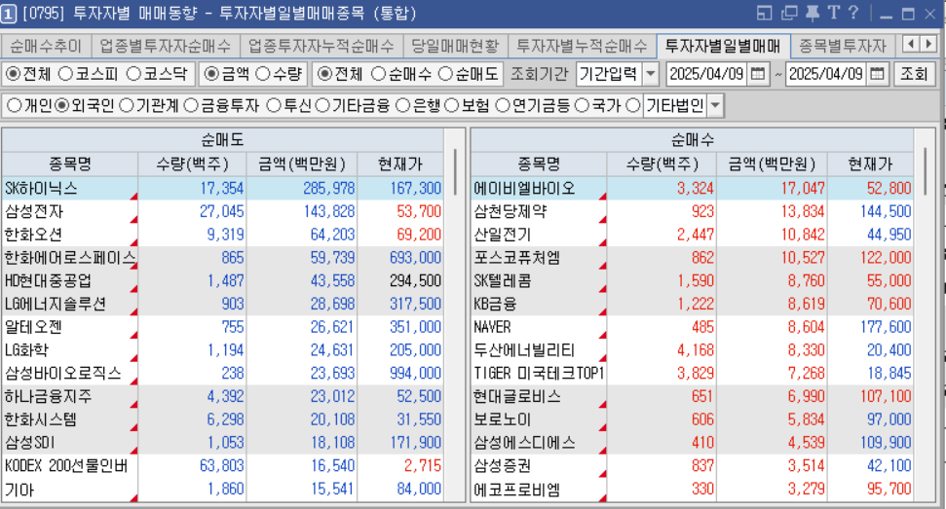Click the NAVER stock name
The image size is (946, 509).
click(492, 327)
